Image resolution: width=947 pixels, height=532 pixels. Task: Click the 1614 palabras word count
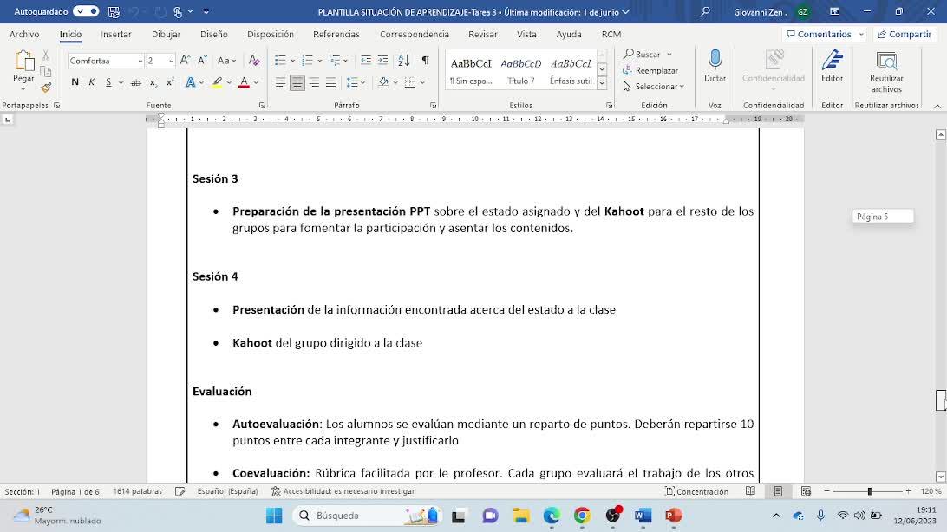click(138, 491)
